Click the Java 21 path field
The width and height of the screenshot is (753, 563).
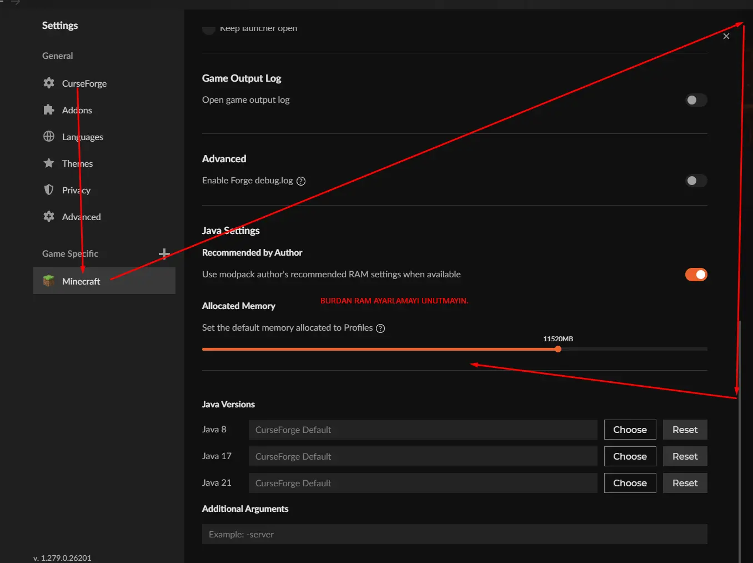tap(423, 483)
